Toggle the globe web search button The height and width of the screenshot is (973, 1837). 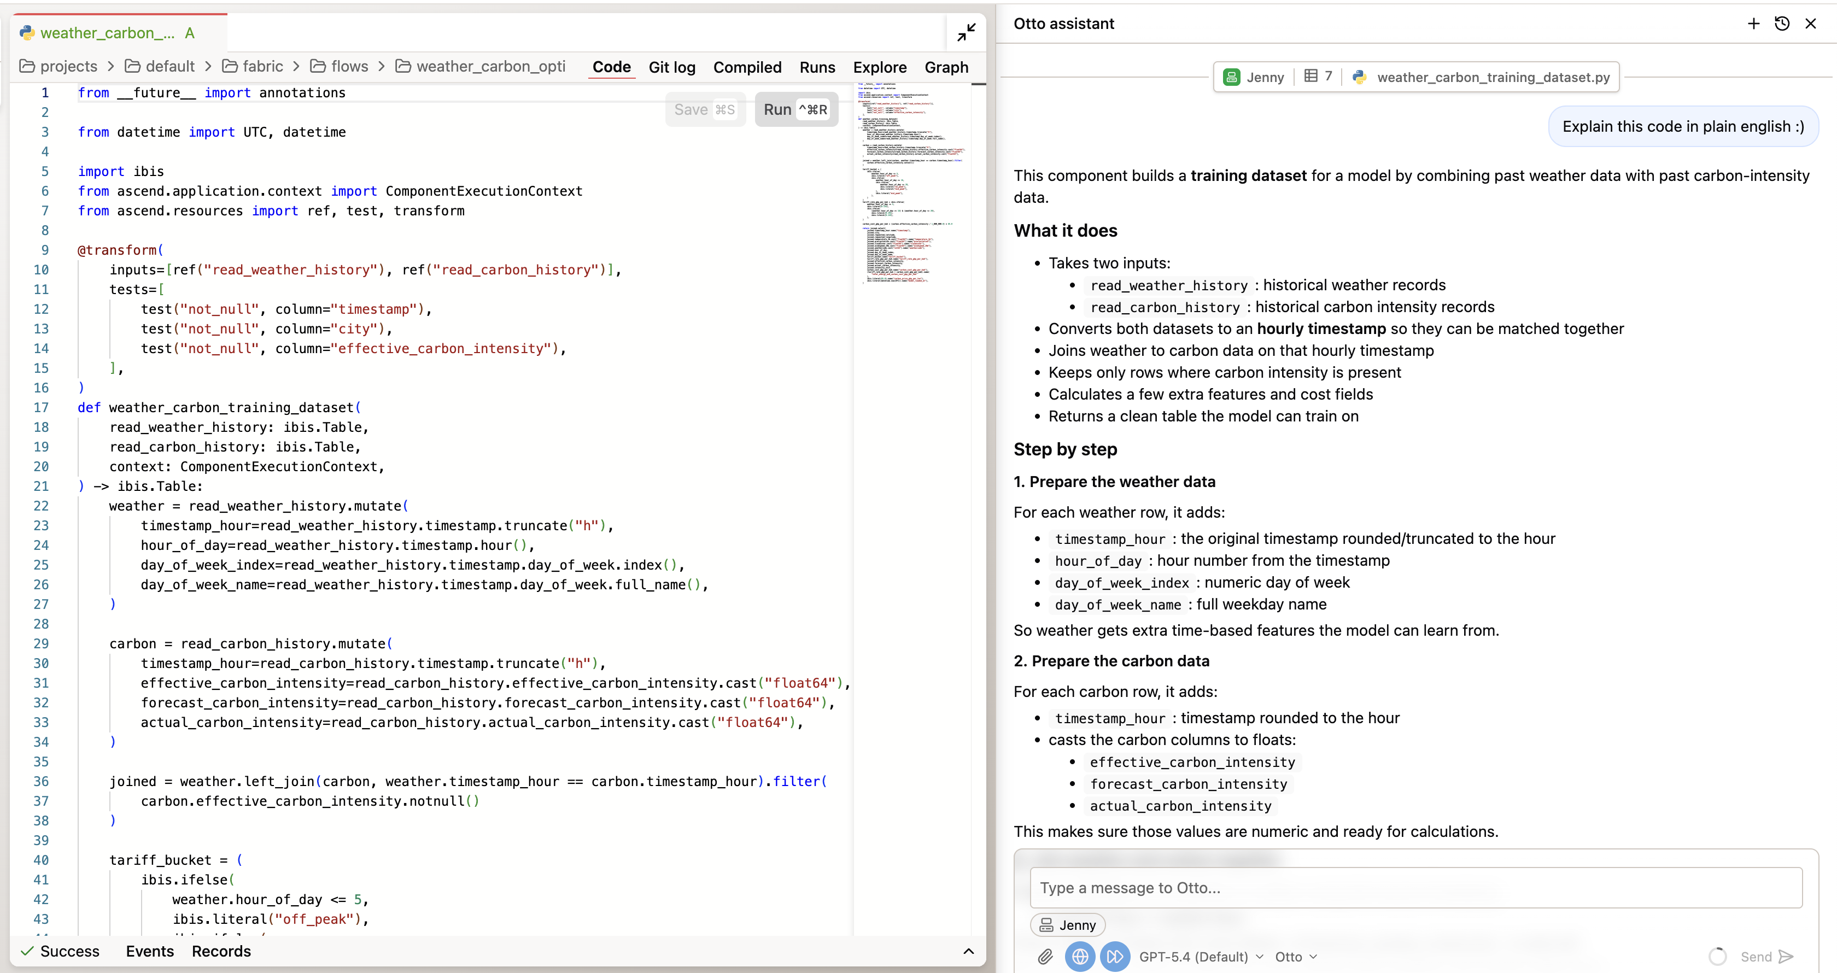1080,957
